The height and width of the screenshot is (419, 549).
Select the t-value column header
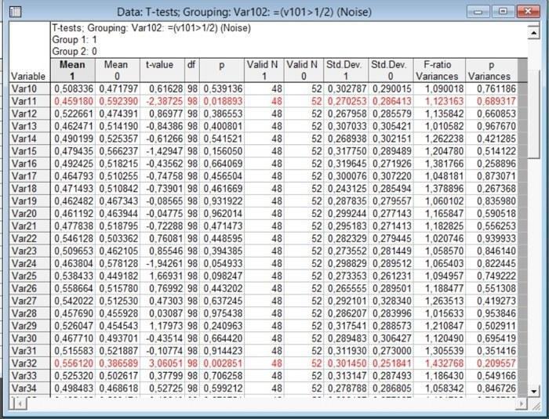coord(162,70)
